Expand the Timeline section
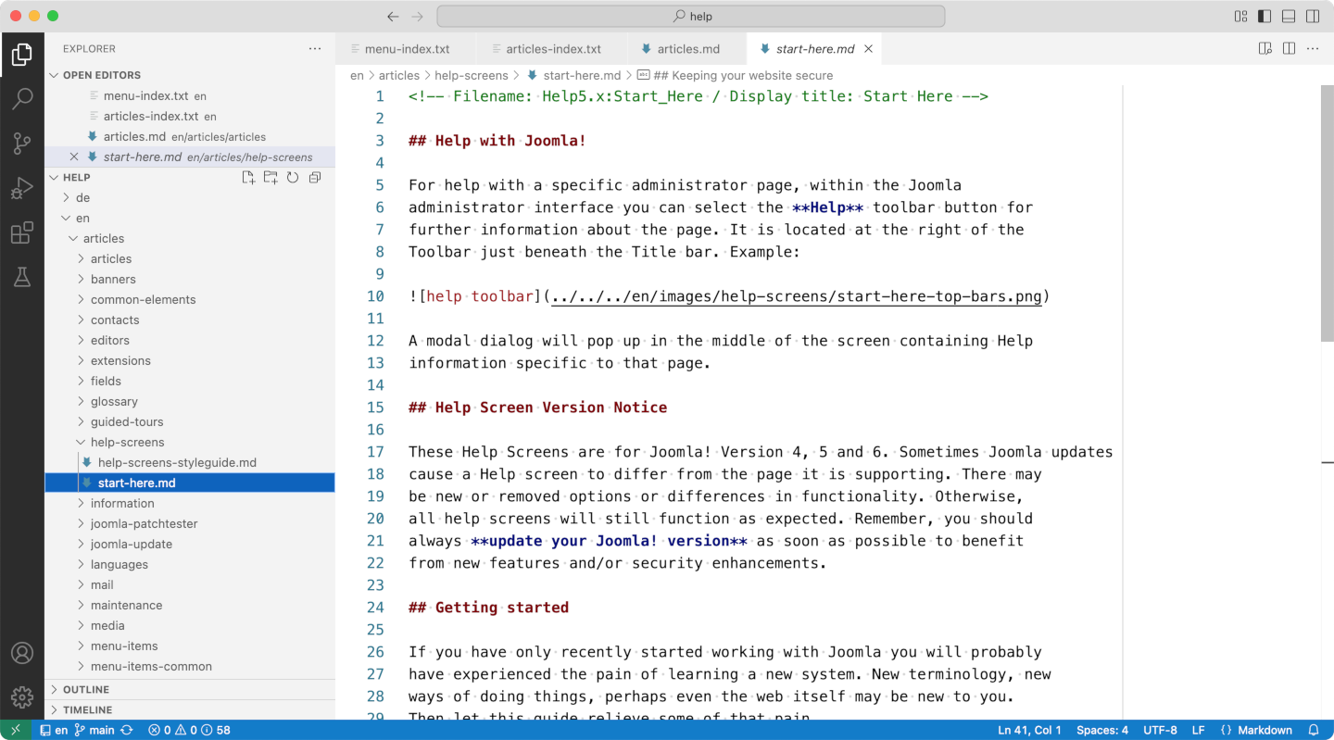This screenshot has width=1334, height=740. pos(190,710)
